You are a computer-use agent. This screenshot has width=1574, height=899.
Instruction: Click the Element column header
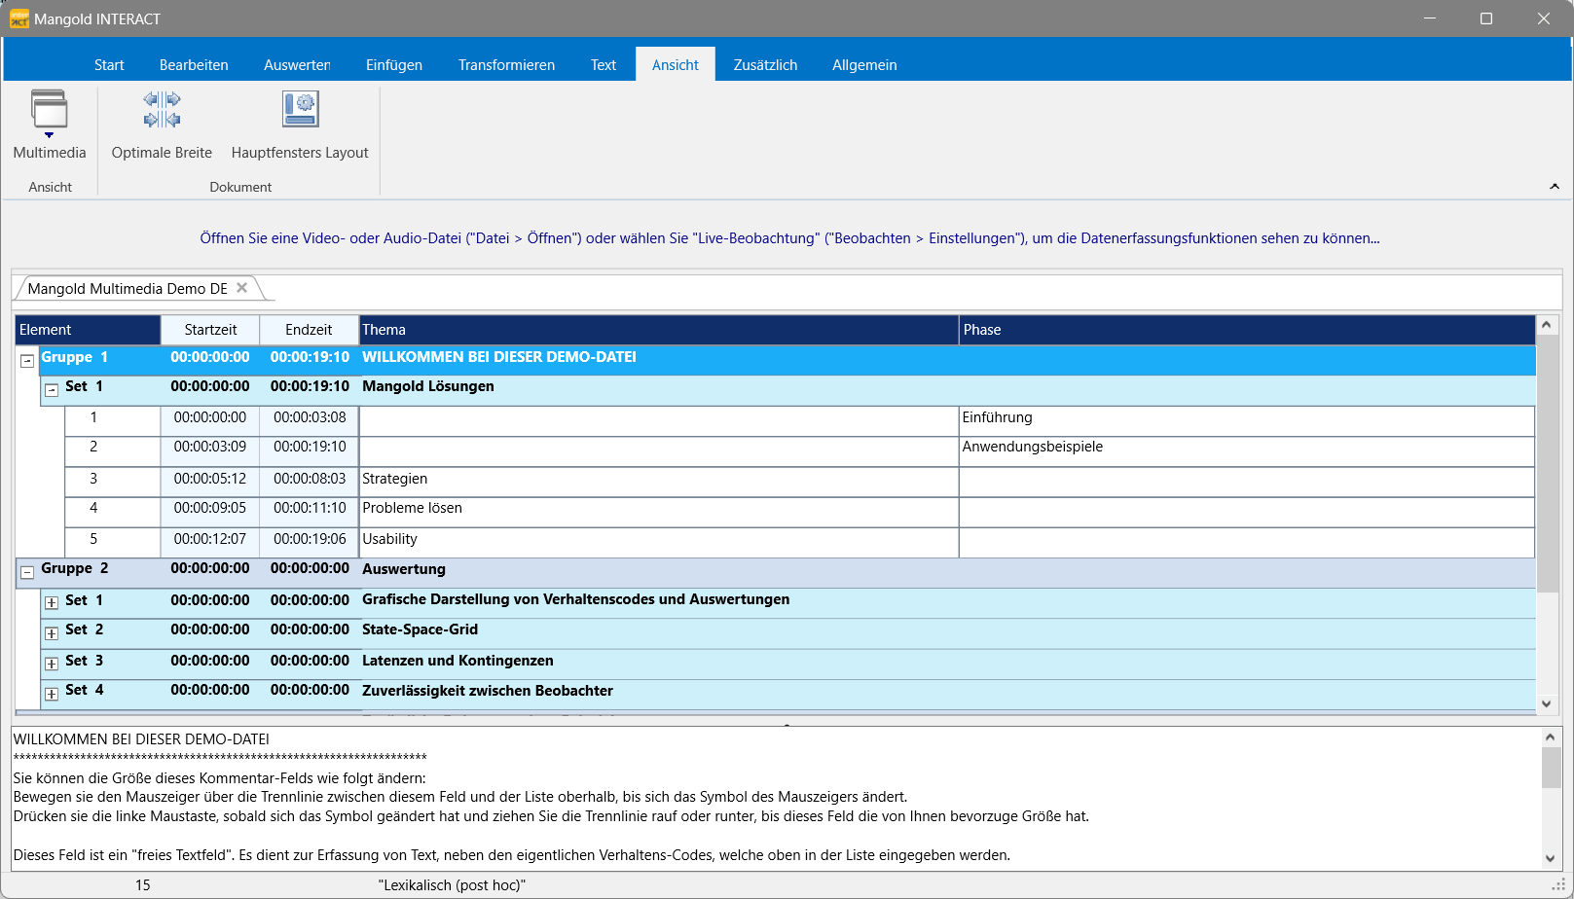(x=88, y=330)
